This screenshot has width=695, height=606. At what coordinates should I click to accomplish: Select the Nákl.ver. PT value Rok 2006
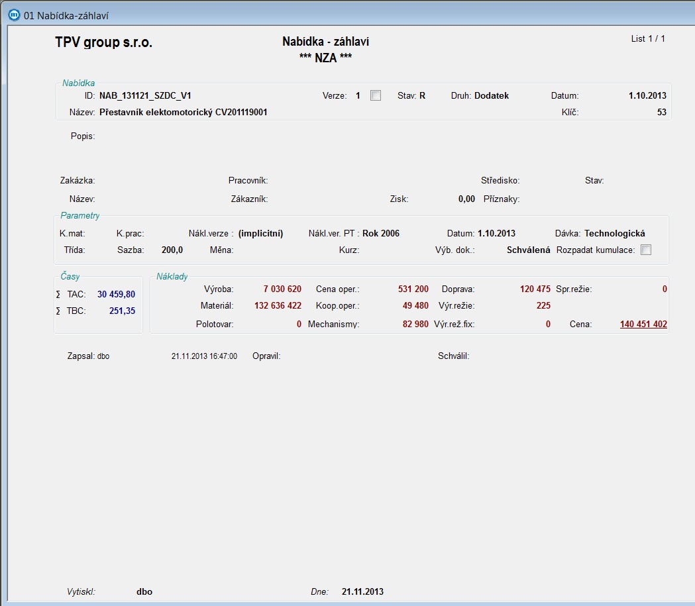(381, 234)
